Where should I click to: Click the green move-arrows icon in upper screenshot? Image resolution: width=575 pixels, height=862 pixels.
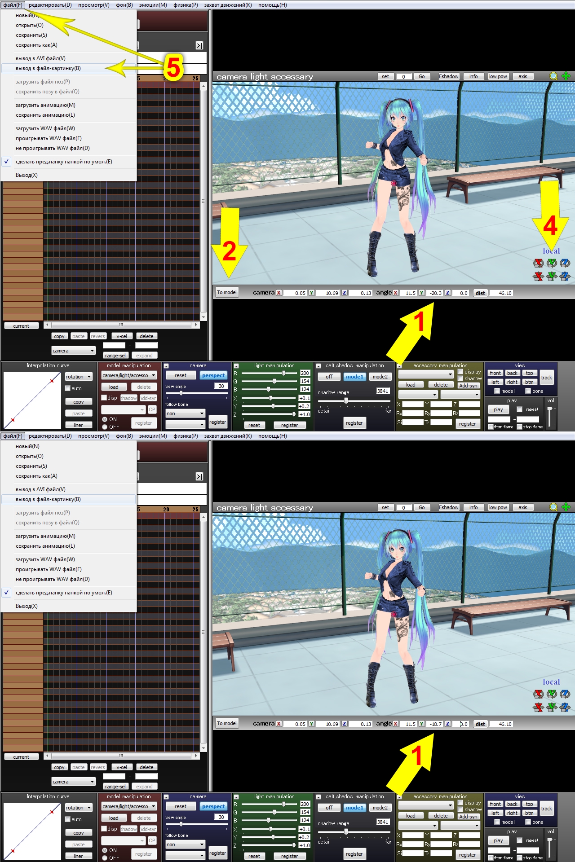pyautogui.click(x=566, y=76)
